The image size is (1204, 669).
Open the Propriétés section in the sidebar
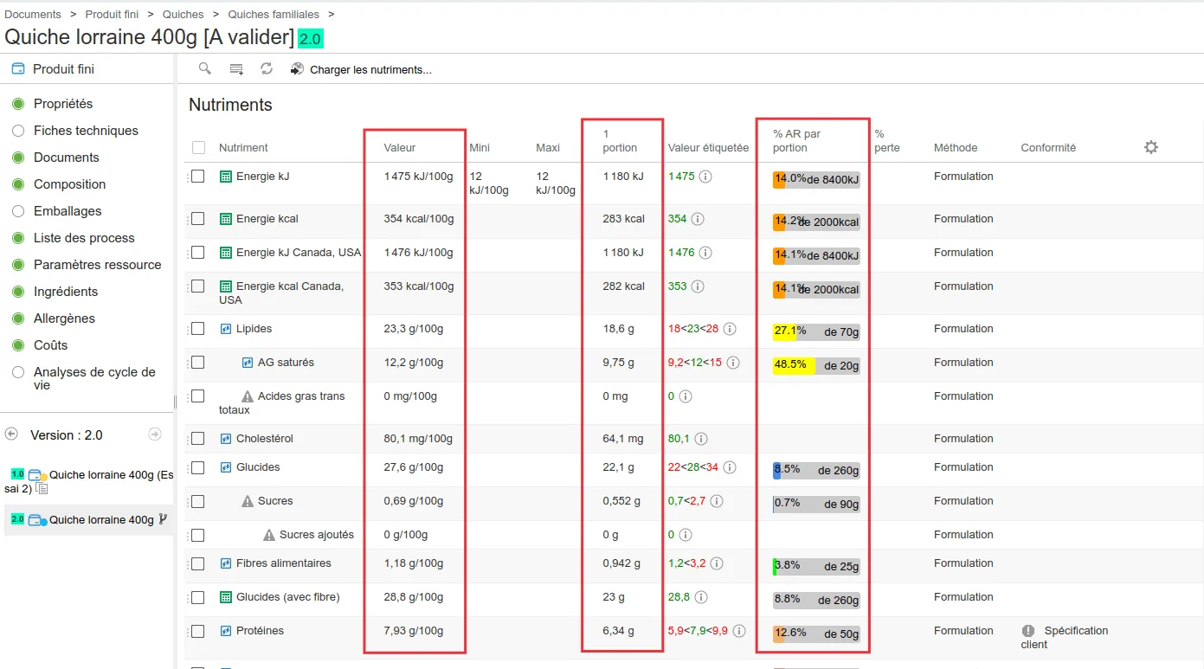pyautogui.click(x=63, y=104)
